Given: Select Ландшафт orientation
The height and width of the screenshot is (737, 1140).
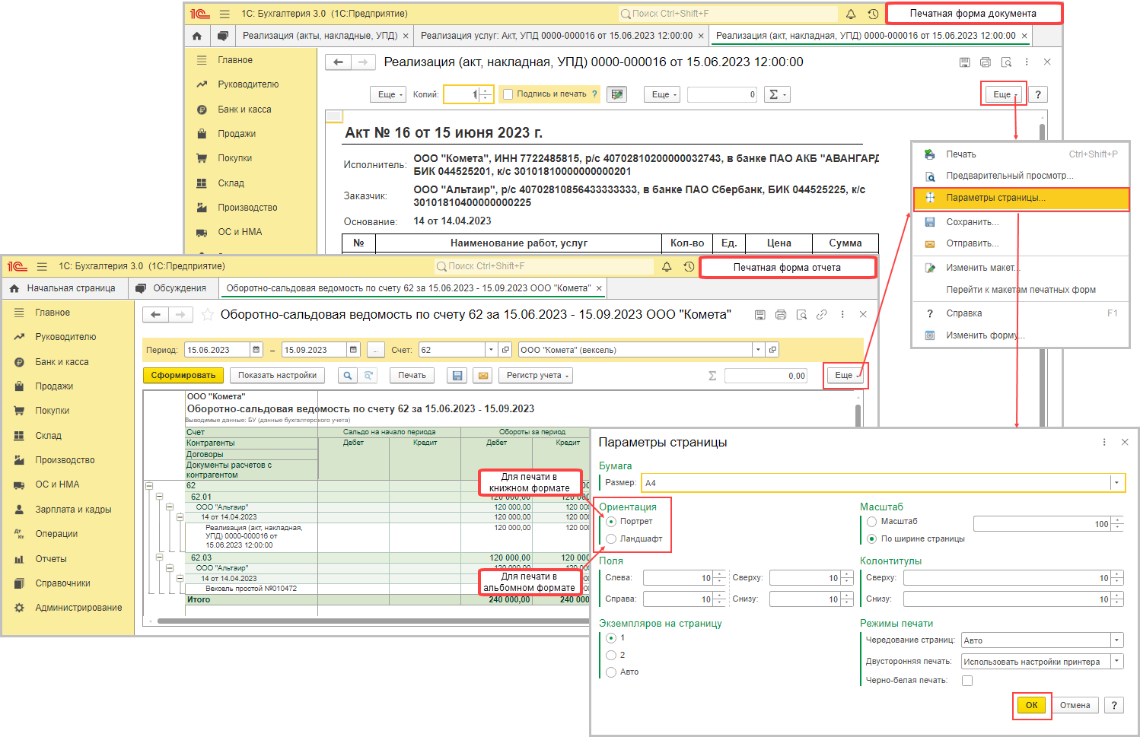Looking at the screenshot, I should (x=611, y=539).
